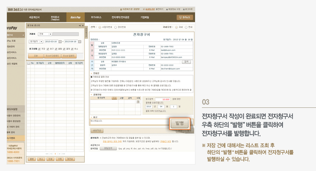Click the 검색 button in recipient row
Viewport: 316px width, 171px height.
186,62
